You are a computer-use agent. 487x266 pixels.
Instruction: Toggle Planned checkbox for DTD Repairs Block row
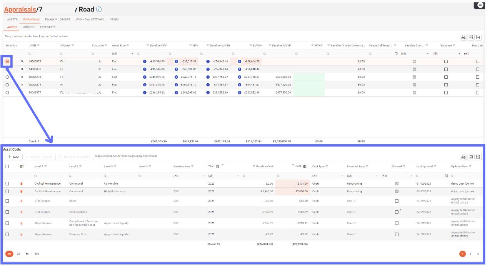point(397,201)
